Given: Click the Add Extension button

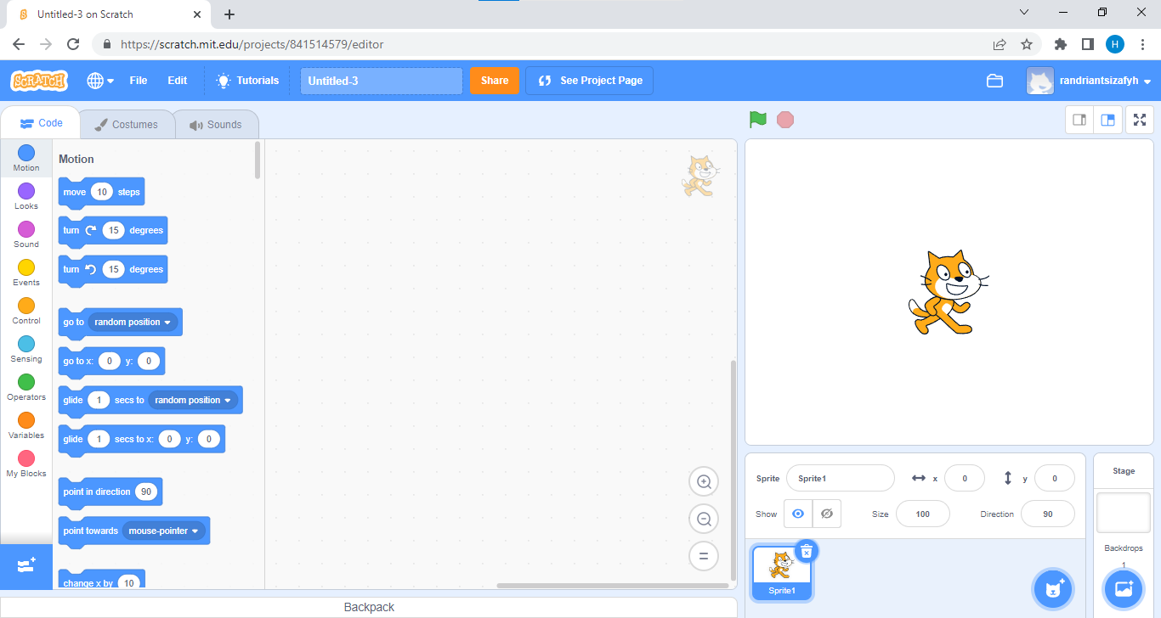Looking at the screenshot, I should 26,565.
